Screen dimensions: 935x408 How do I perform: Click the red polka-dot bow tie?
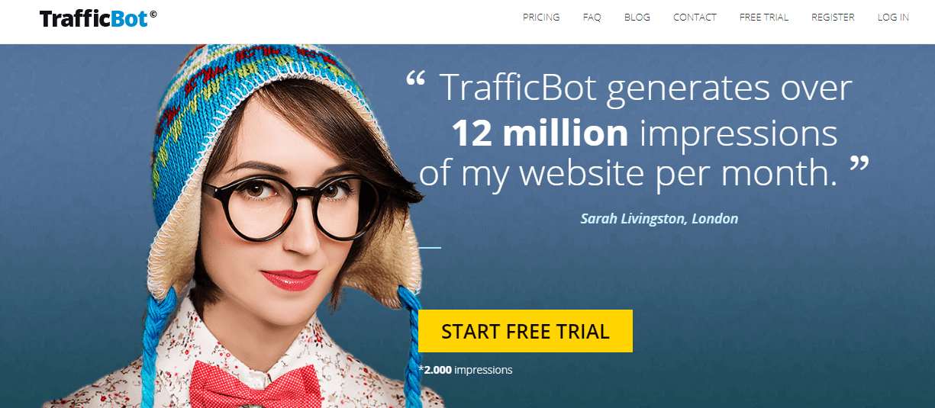(x=256, y=385)
